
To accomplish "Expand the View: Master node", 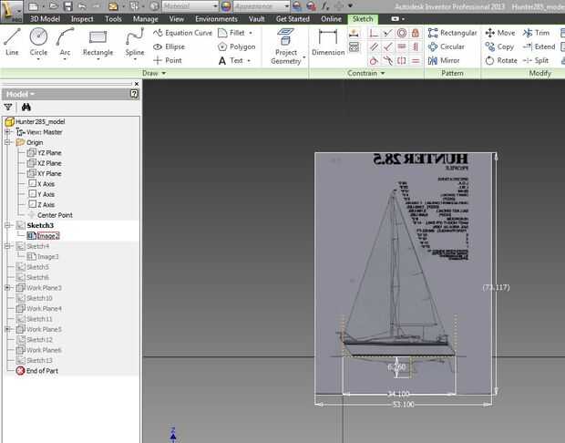I will (x=7, y=132).
